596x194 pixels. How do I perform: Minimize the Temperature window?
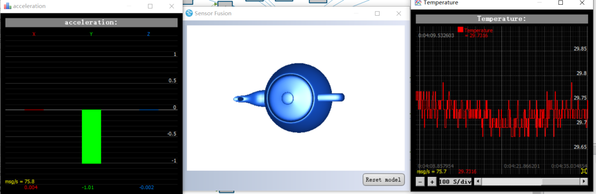point(540,2)
